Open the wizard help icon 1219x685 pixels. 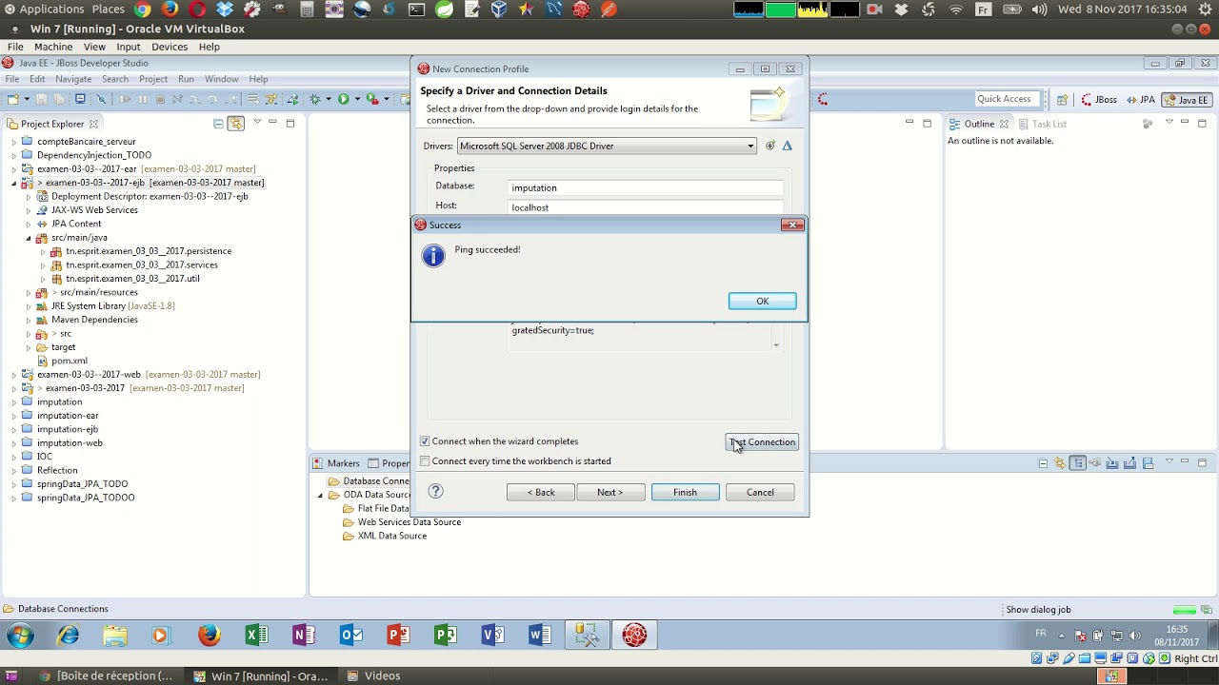point(436,491)
